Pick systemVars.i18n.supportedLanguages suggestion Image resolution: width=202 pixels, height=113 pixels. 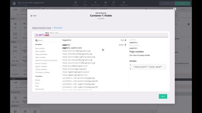79,84
